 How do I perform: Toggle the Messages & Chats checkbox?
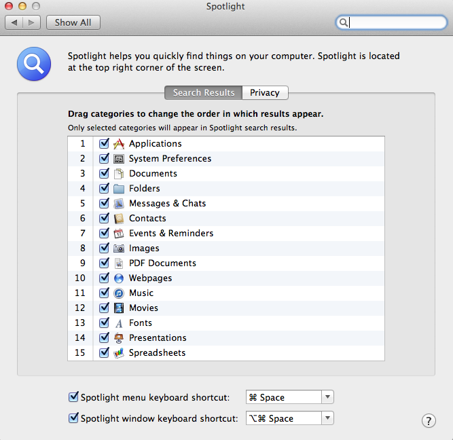(104, 204)
